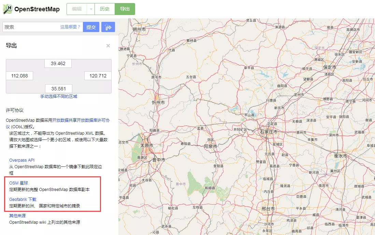Expand the 编辑 dropdown arrow
The width and height of the screenshot is (375, 235).
click(x=91, y=9)
